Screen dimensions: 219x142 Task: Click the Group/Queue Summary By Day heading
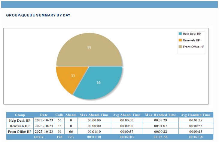tap(38, 15)
